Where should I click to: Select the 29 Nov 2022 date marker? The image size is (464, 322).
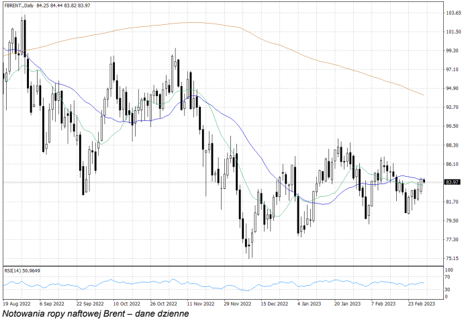click(237, 303)
